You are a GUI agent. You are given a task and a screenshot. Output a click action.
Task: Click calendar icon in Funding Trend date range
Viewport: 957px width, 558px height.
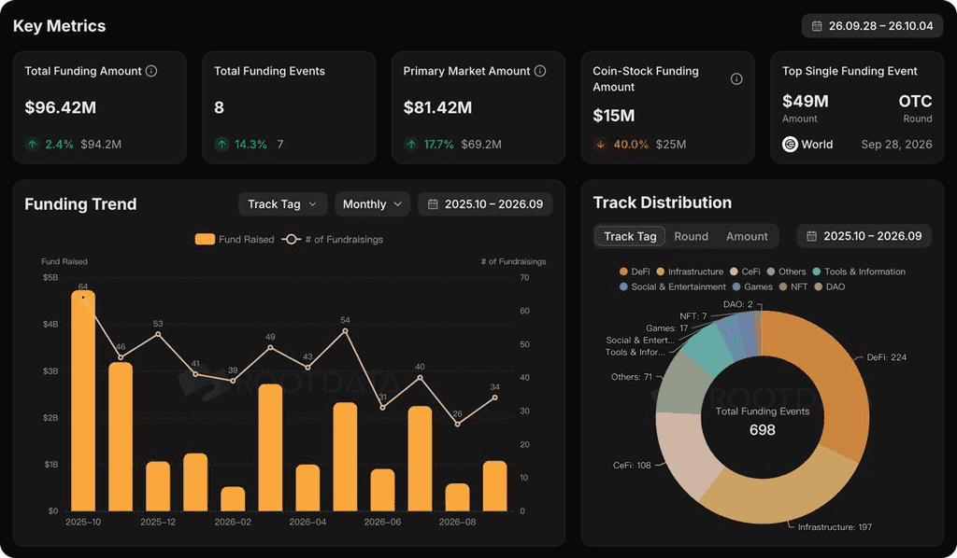[433, 204]
